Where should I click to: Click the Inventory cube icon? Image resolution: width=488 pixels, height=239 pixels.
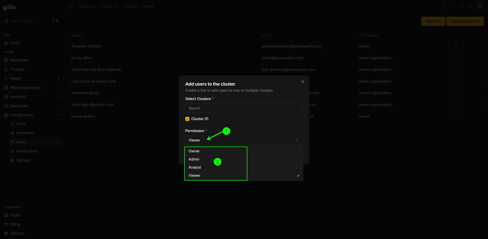6,97
